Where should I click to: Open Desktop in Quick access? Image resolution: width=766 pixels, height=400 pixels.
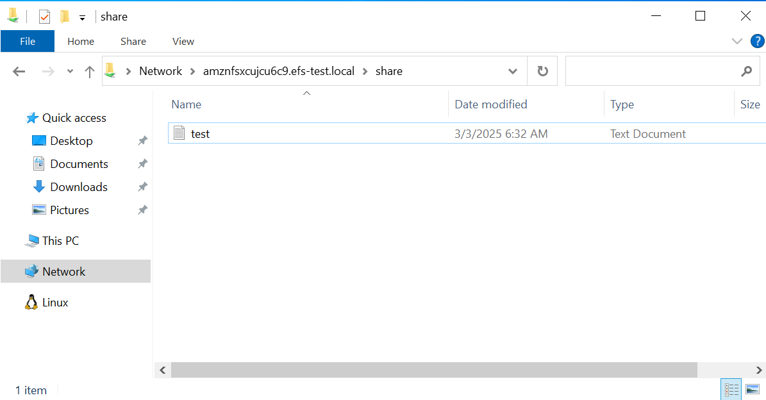(x=71, y=140)
